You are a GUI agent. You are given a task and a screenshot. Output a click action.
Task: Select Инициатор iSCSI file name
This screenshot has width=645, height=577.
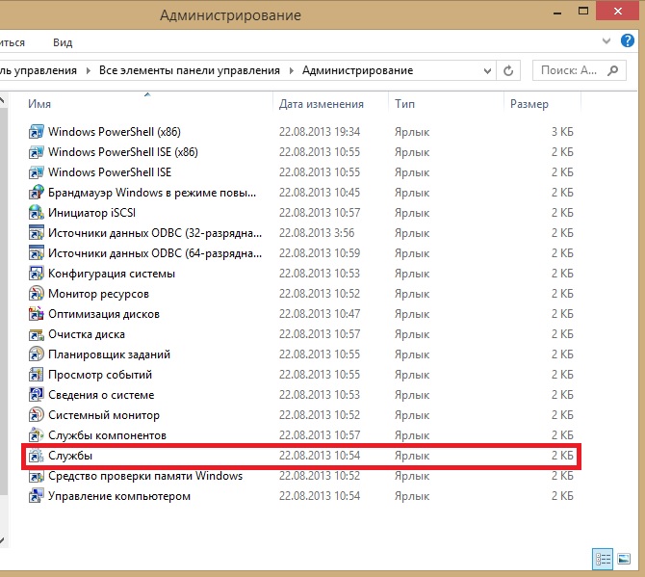coord(91,213)
